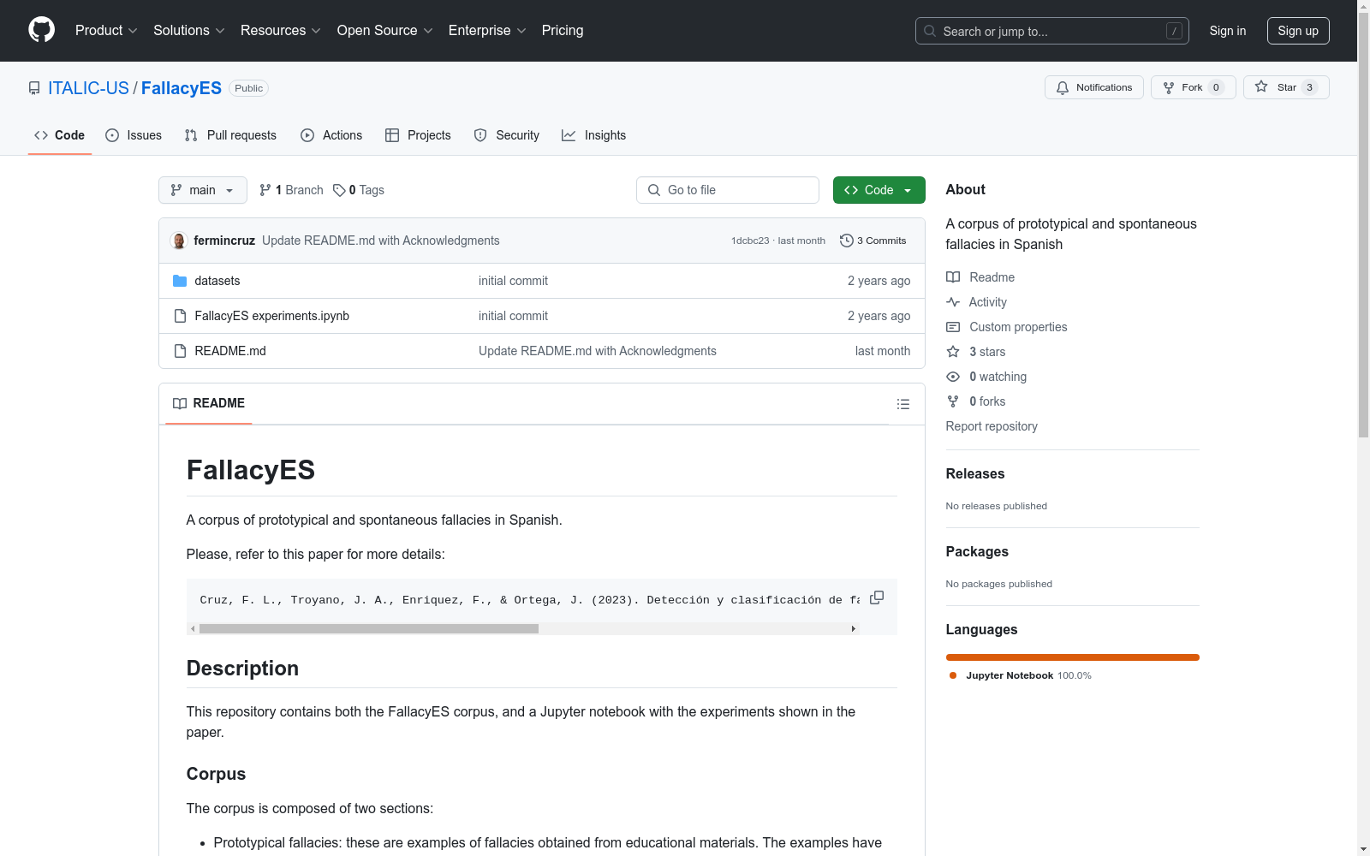This screenshot has width=1370, height=856.
Task: Switch to the Issues tab
Action: click(134, 135)
